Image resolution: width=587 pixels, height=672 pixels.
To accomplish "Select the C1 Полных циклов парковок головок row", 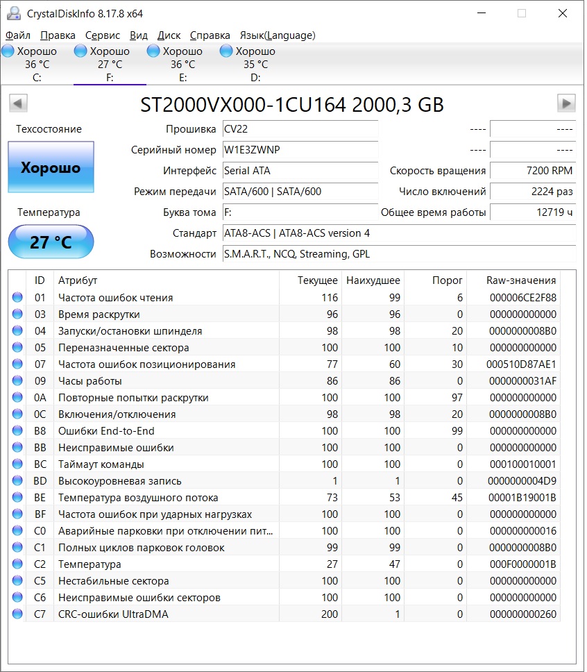I will pos(284,547).
